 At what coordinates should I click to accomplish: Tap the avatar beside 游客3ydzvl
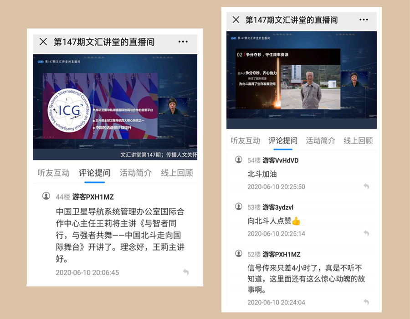pos(239,206)
